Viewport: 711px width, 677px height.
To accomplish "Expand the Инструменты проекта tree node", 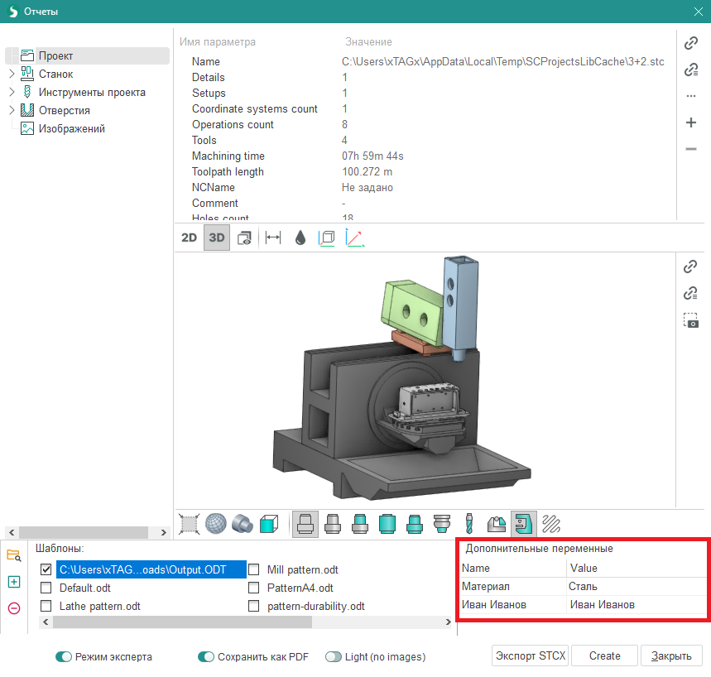I will (12, 92).
